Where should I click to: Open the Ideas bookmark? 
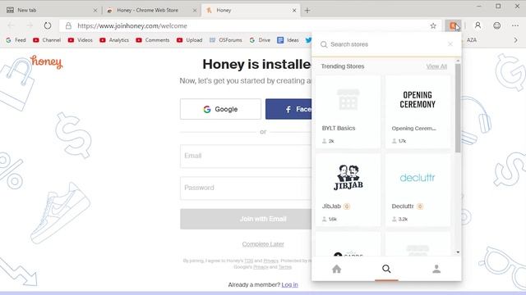point(288,40)
